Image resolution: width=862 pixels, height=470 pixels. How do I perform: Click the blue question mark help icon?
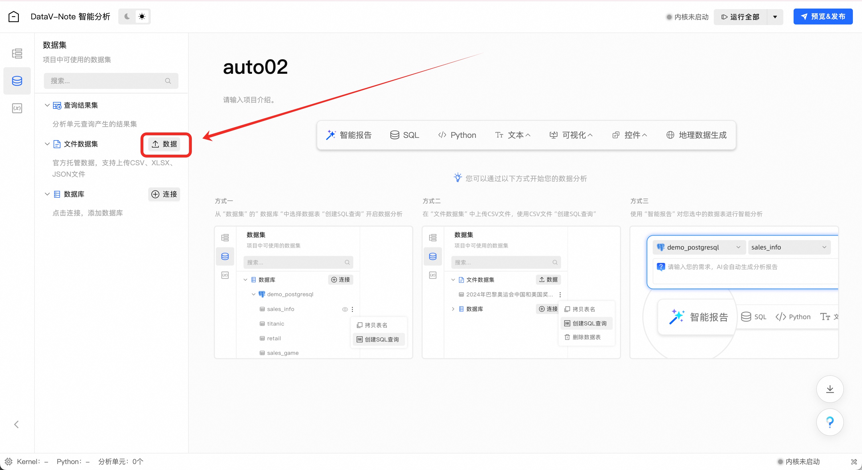(830, 422)
